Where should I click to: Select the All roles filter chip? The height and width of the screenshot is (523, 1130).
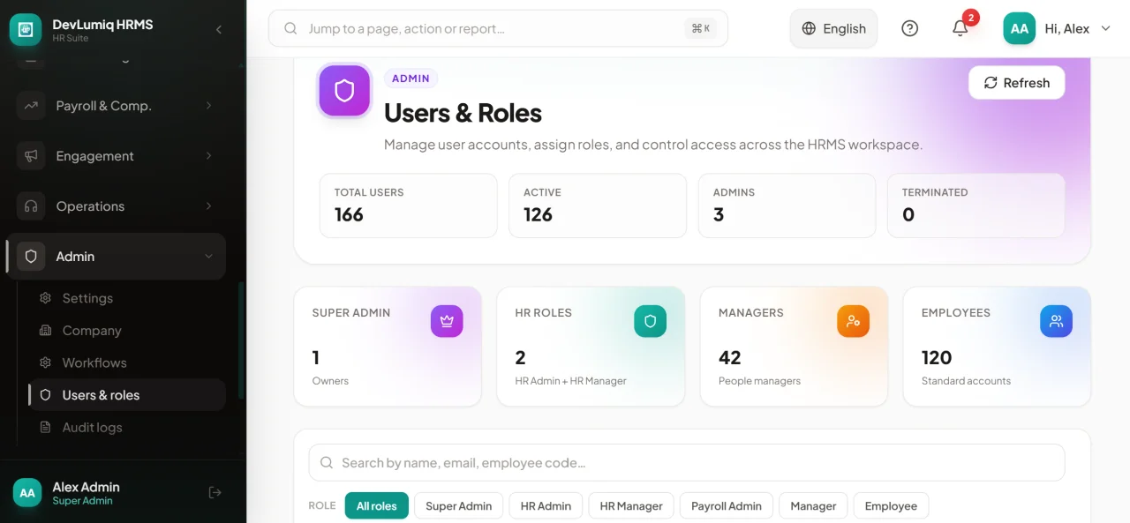tap(377, 506)
